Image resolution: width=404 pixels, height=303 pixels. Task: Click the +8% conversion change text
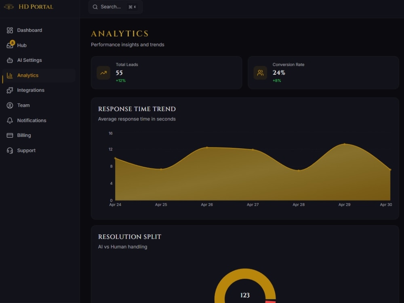(277, 81)
